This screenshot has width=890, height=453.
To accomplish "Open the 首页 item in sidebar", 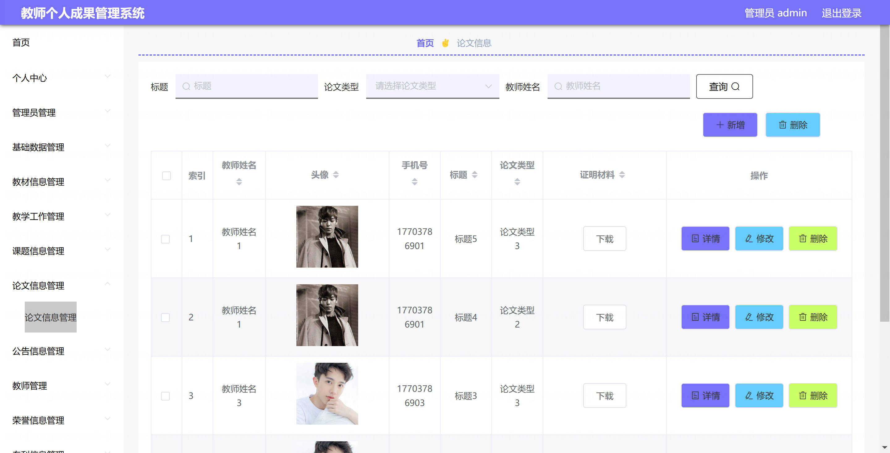I will 21,43.
